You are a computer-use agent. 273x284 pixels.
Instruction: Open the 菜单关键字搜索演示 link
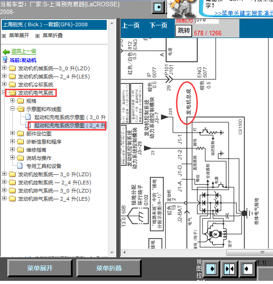(x=244, y=14)
